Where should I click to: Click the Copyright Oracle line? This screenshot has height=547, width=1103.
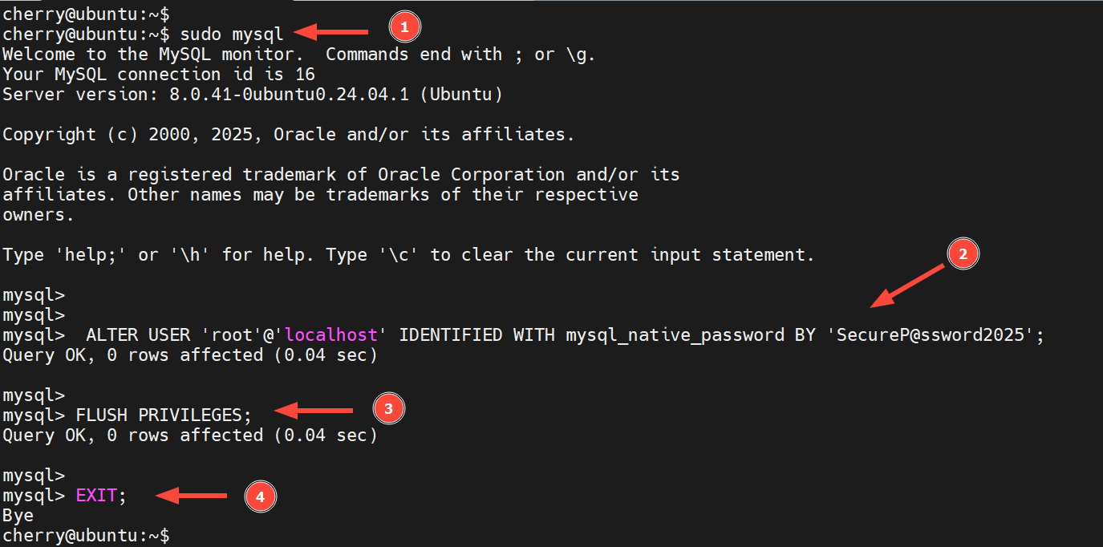tap(288, 135)
